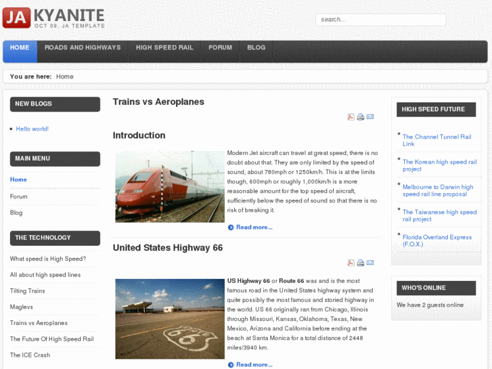Open Melbourne to Darwin rail proposal link
492x369 pixels.
pos(438,191)
